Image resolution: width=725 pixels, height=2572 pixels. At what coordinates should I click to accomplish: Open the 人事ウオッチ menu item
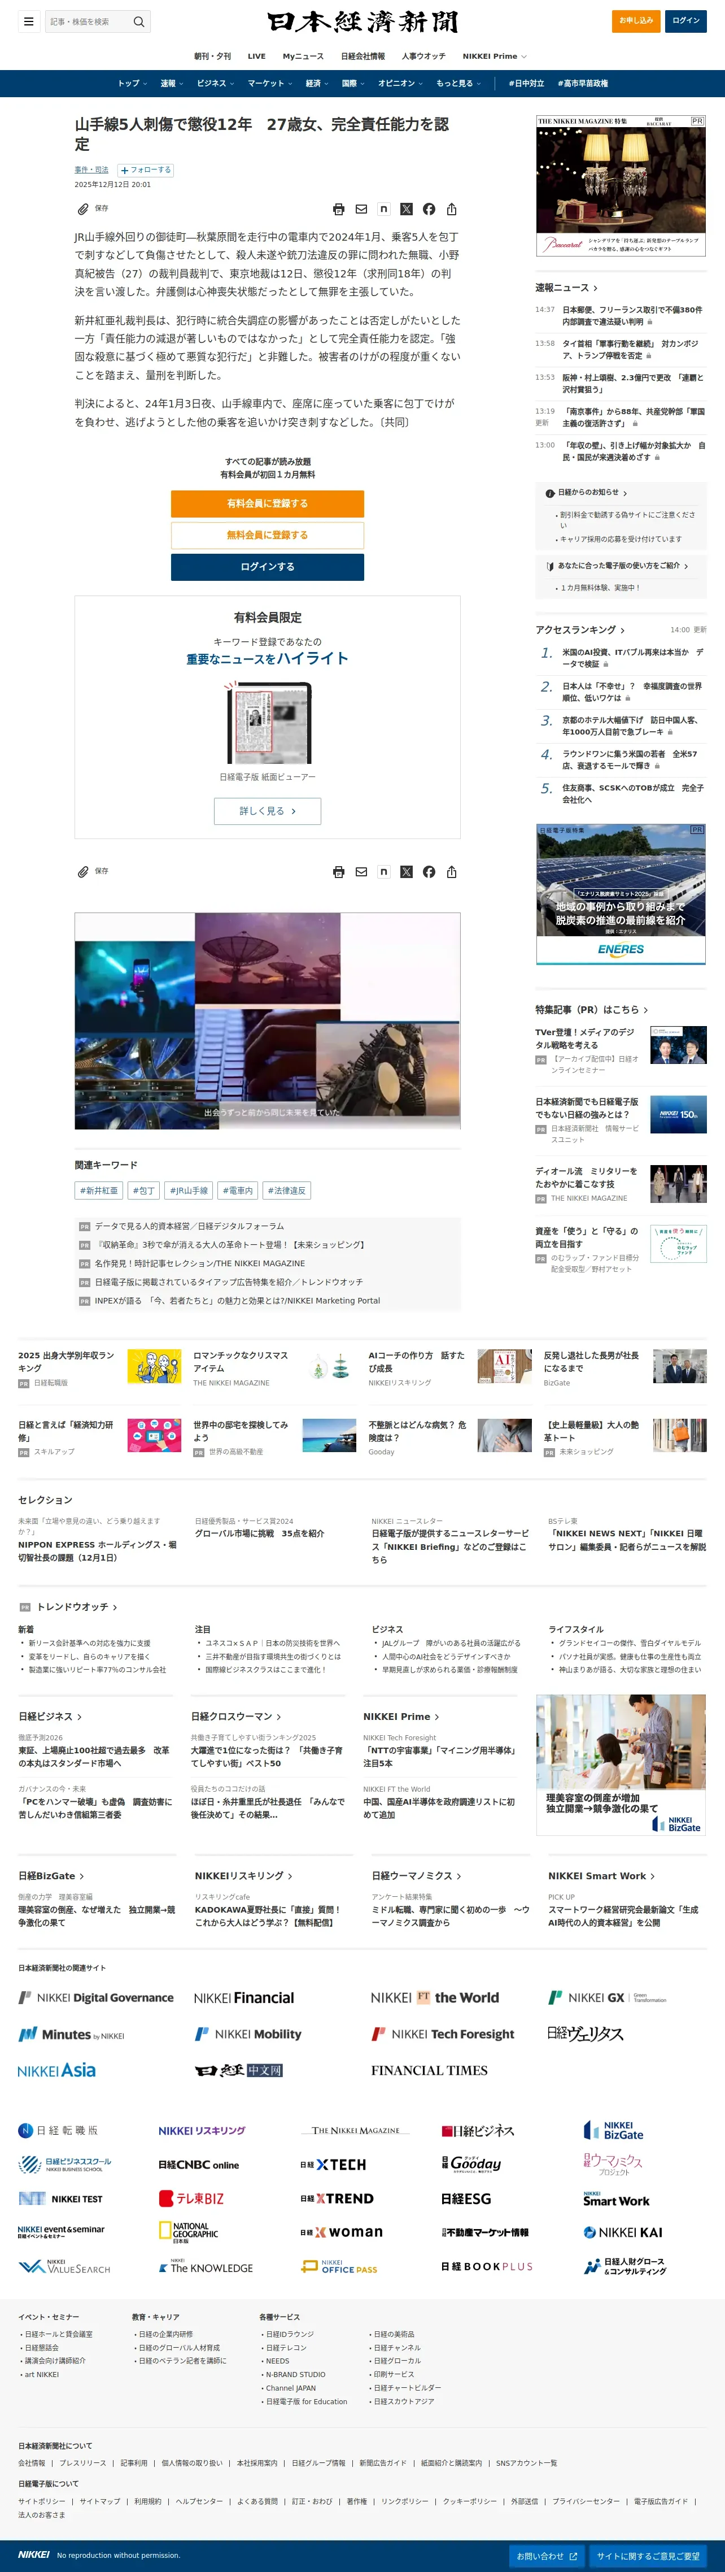coord(424,56)
